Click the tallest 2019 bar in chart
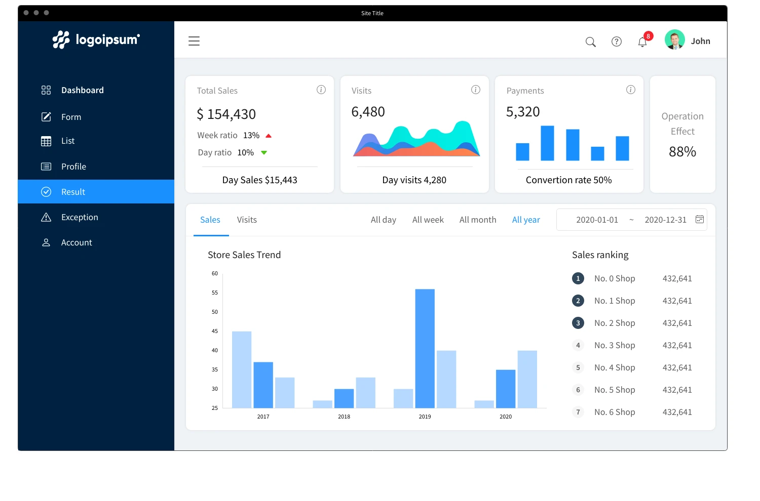Viewport: 760px width, 501px height. [425, 348]
